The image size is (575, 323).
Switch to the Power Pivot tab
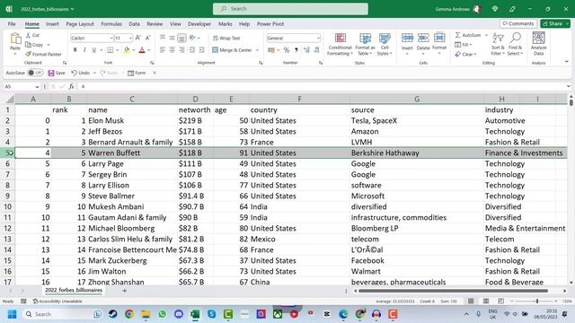tap(270, 24)
